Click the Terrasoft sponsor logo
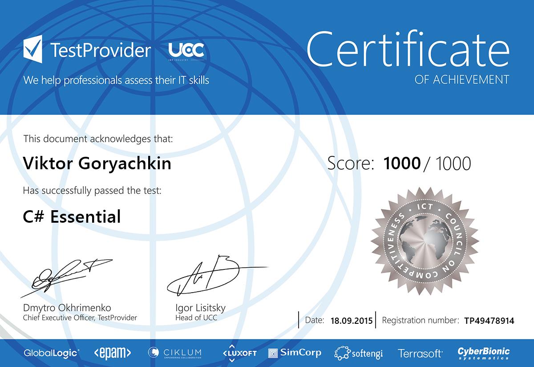Viewport: 534px width, 367px height. pos(420,354)
